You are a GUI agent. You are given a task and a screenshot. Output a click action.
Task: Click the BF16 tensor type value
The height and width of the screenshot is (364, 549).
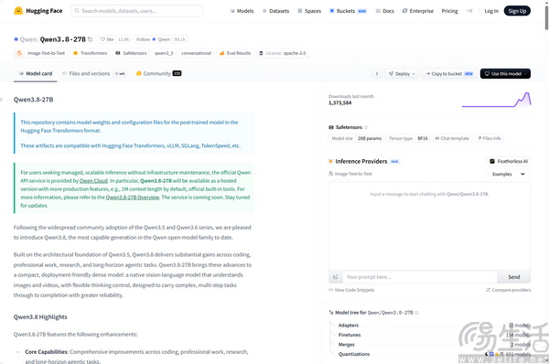(423, 138)
